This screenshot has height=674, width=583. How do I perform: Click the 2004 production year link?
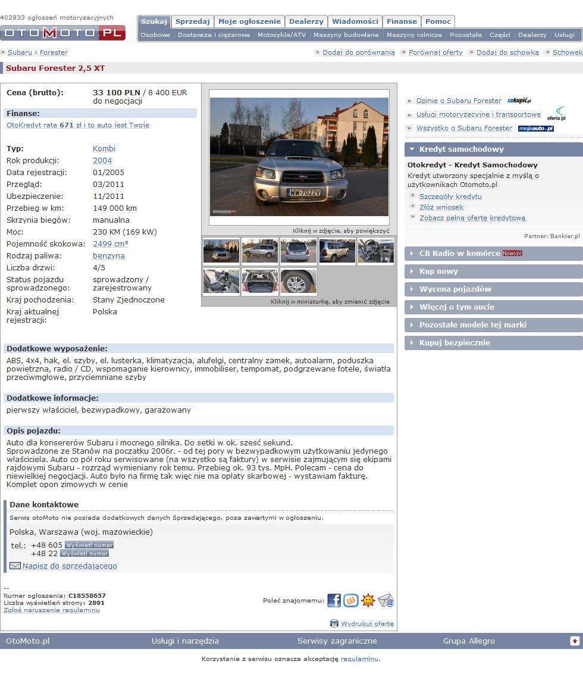pos(102,160)
